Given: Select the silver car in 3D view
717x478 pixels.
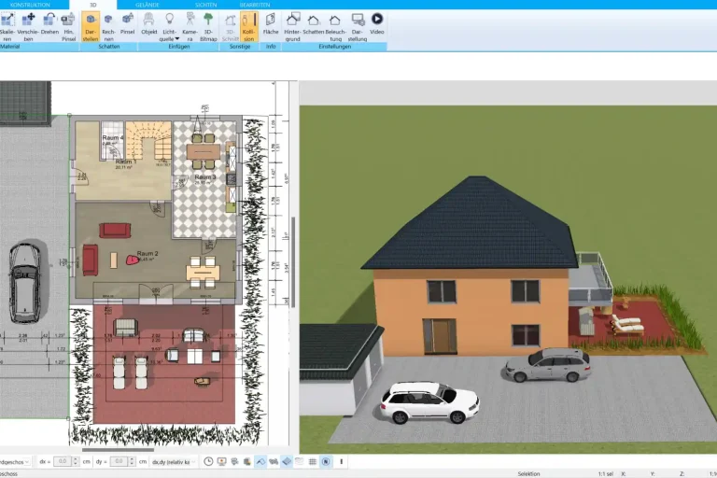Looking at the screenshot, I should click(548, 364).
